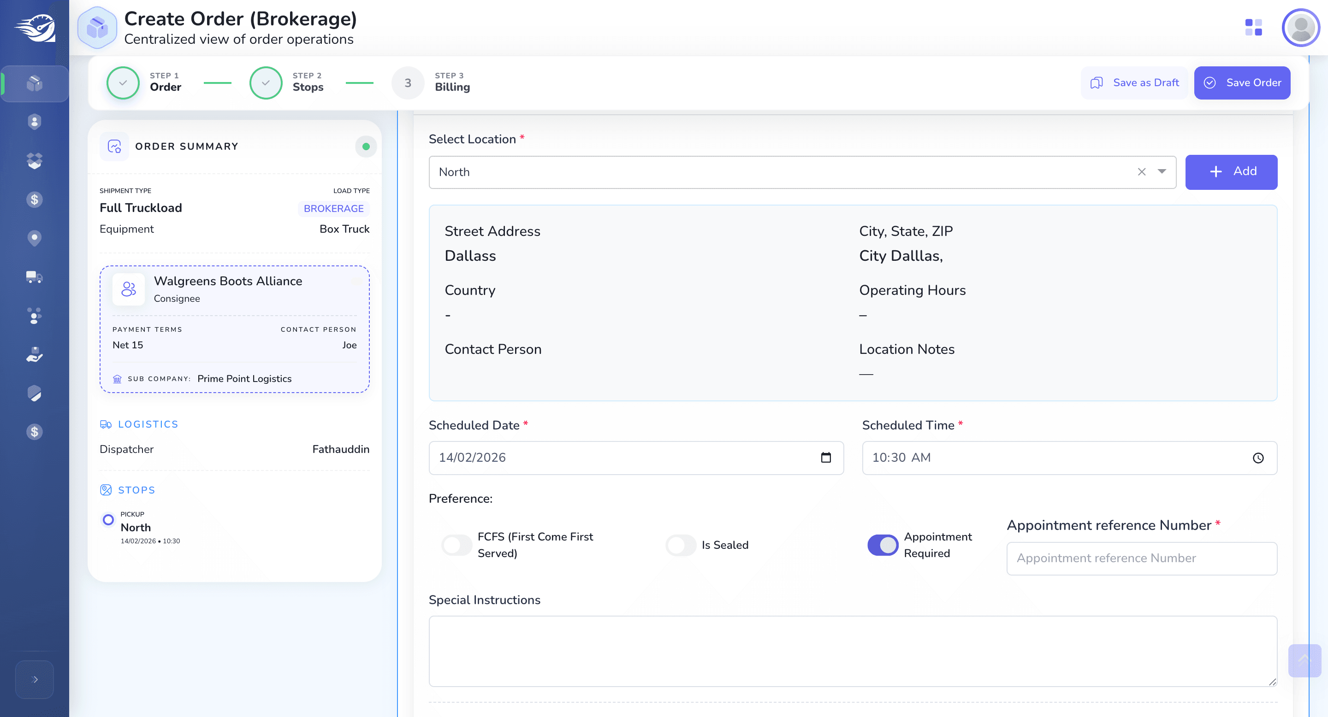
Task: Go to Step 2 Stops
Action: pyautogui.click(x=287, y=82)
